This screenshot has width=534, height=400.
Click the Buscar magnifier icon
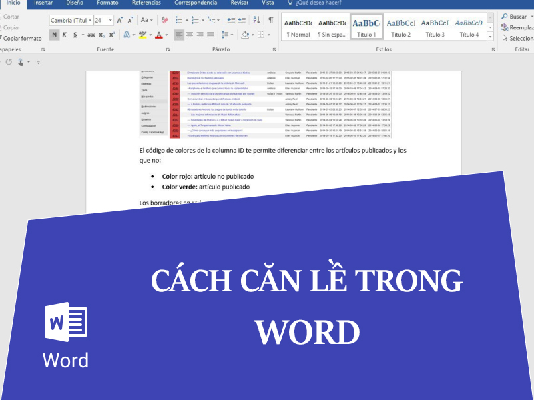[x=505, y=16]
